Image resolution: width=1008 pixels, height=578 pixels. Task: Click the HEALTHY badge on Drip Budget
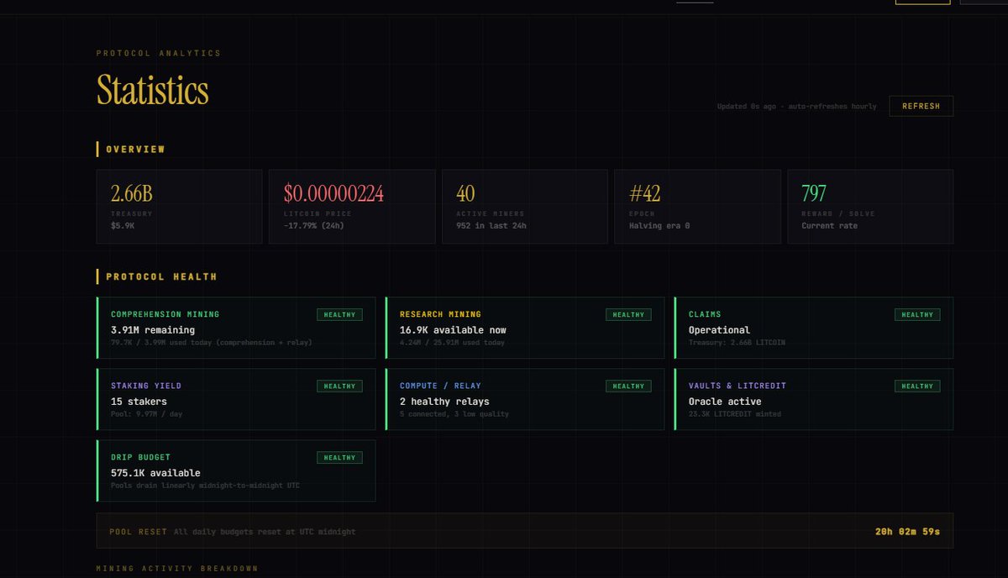click(339, 458)
